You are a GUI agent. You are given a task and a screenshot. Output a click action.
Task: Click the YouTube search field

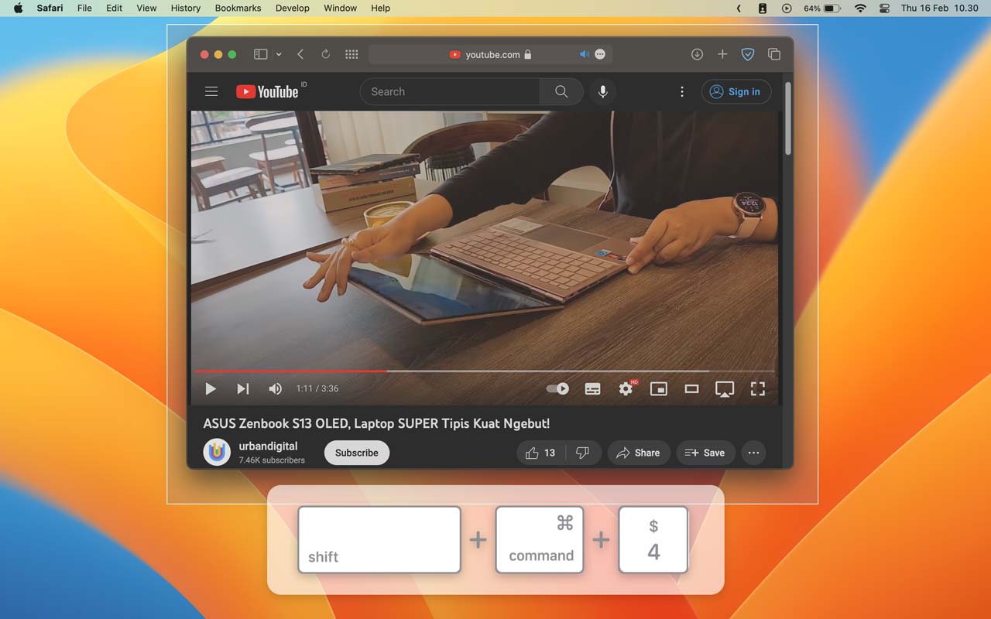click(449, 91)
